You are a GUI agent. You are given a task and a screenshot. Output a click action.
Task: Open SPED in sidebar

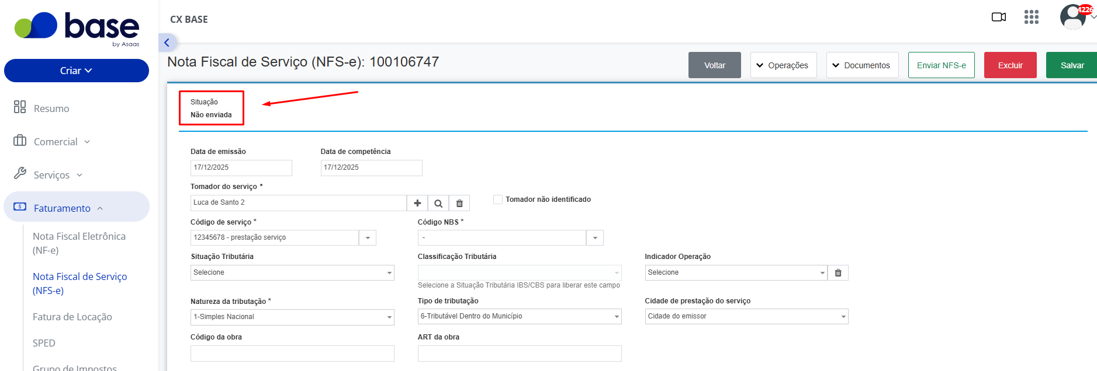click(44, 343)
